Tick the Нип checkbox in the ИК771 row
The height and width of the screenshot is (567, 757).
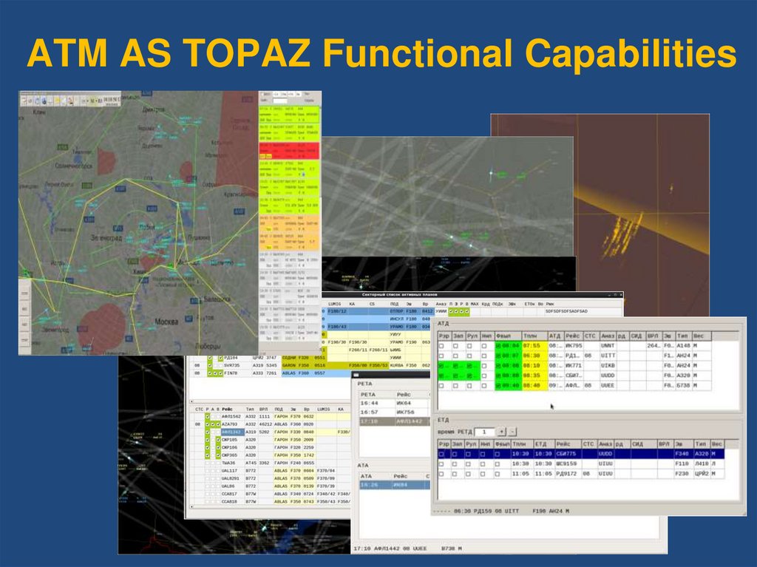[x=483, y=366]
